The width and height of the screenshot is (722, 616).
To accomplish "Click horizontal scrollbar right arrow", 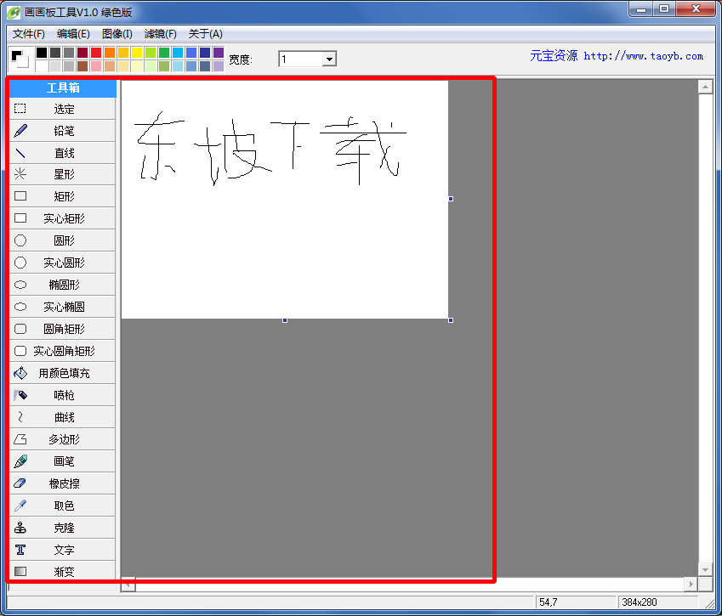I will (691, 585).
